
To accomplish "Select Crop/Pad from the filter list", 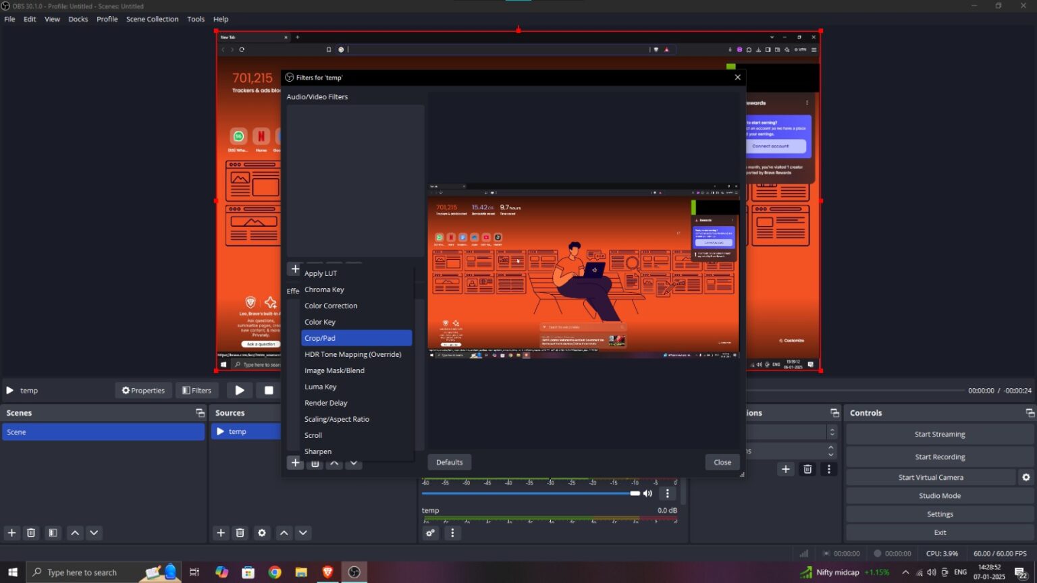I will point(320,337).
